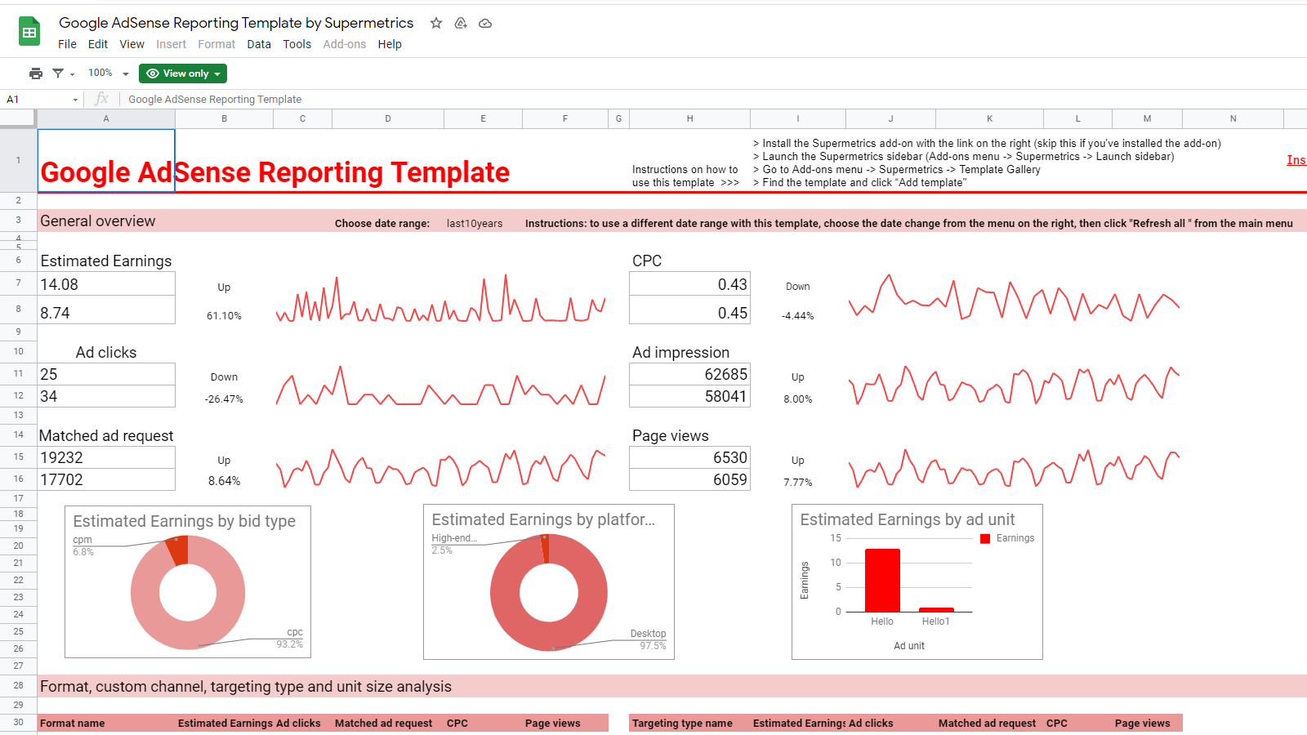1307x735 pixels.
Task: Click the Estimated Earnings by ad unit title
Action: (908, 519)
